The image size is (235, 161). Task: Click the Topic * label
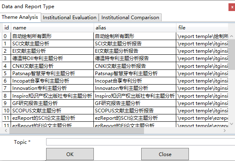click(x=22, y=142)
